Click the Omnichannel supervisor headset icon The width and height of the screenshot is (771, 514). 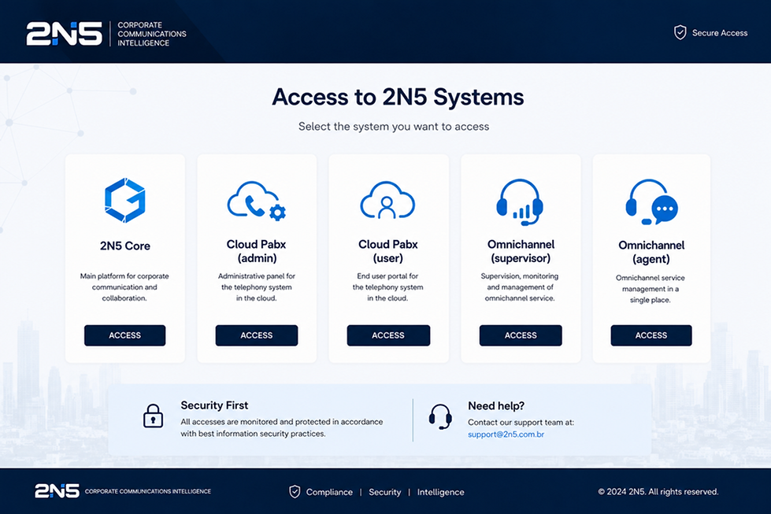tap(520, 202)
